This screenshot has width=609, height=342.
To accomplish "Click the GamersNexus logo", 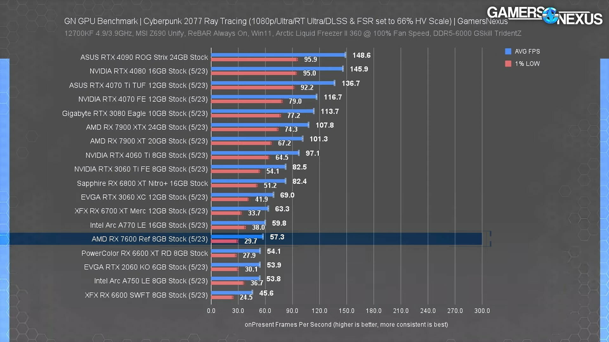I will click(544, 16).
